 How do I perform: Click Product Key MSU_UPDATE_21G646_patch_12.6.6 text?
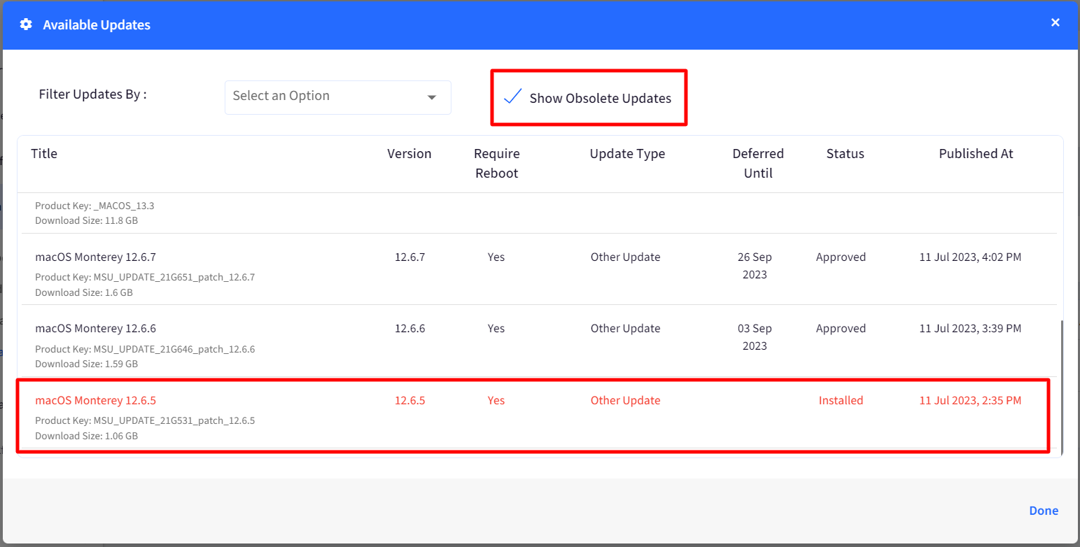point(145,348)
